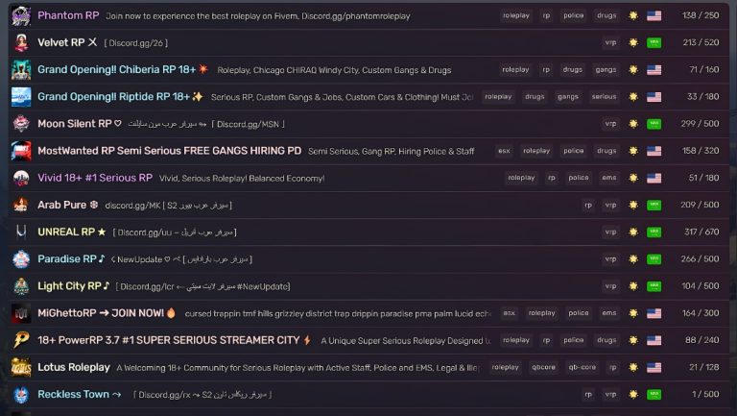The height and width of the screenshot is (416, 737).
Task: Click the Arab Pure server avatar icon
Action: 21,206
